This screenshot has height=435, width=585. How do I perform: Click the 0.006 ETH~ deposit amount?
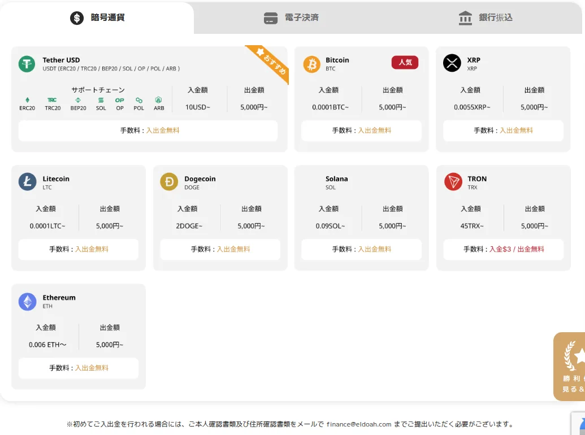pyautogui.click(x=47, y=345)
